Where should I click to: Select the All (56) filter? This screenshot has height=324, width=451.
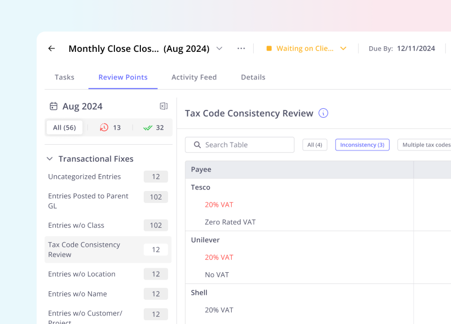pyautogui.click(x=64, y=127)
